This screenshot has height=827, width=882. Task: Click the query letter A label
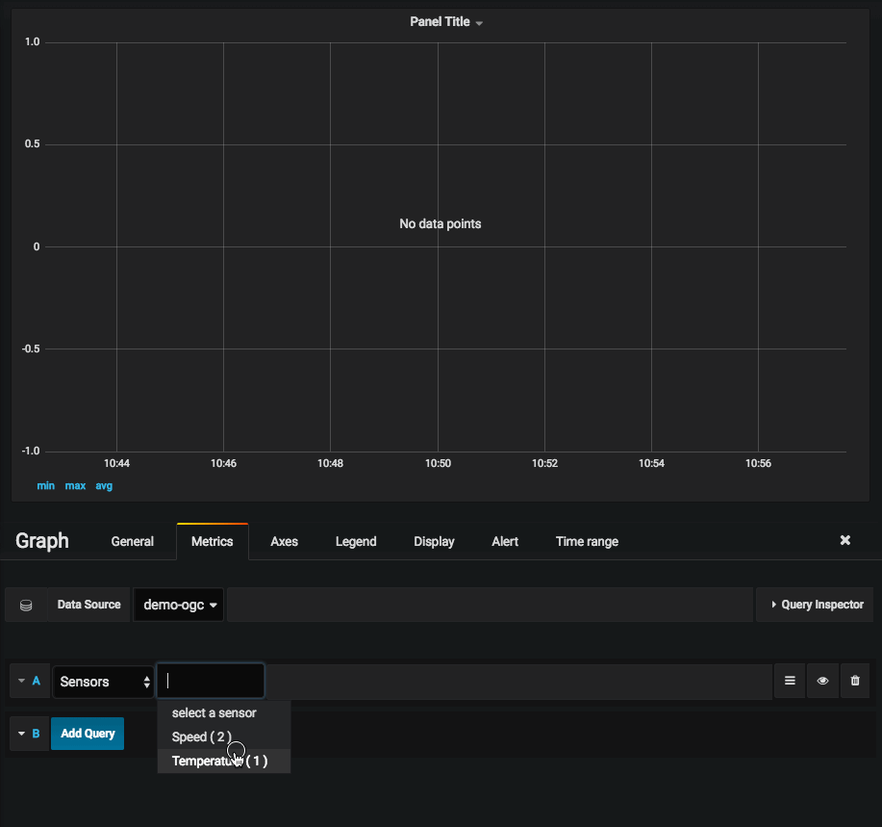36,682
